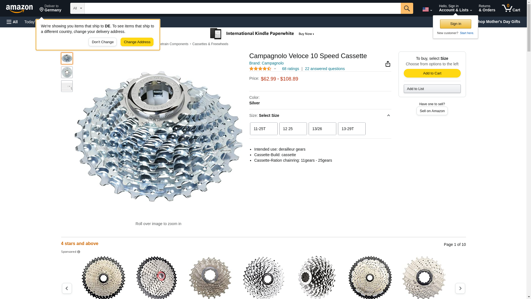531x299 pixels.
Task: Select the second product thumbnail image
Action: pos(67,72)
